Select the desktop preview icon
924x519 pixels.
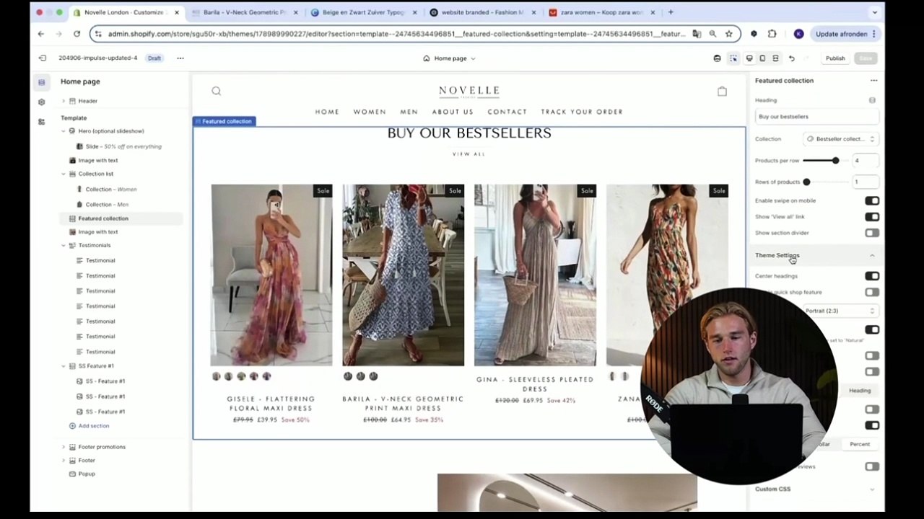(749, 58)
